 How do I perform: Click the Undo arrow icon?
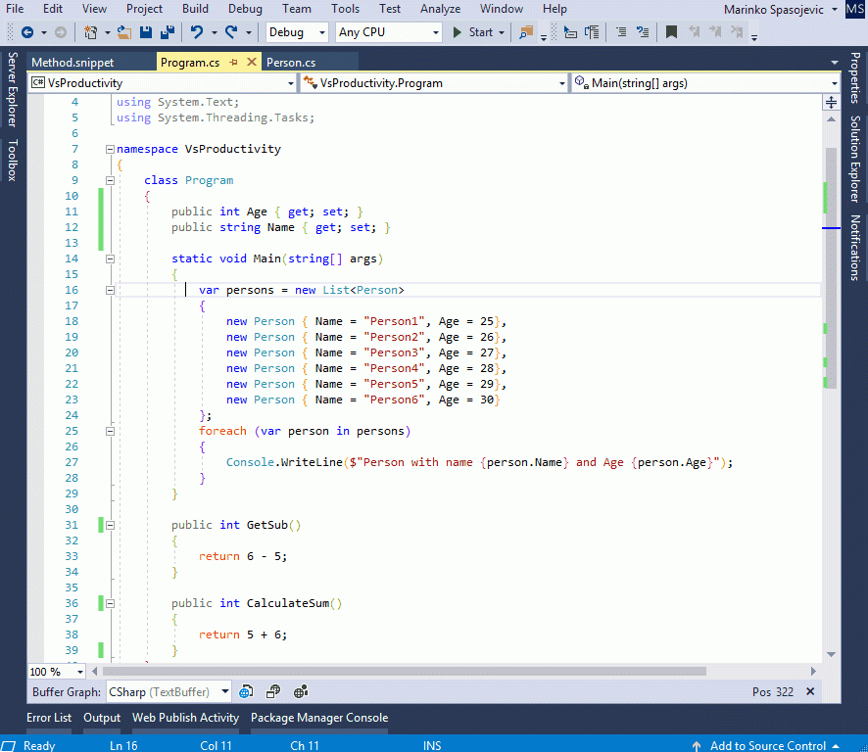pyautogui.click(x=197, y=32)
